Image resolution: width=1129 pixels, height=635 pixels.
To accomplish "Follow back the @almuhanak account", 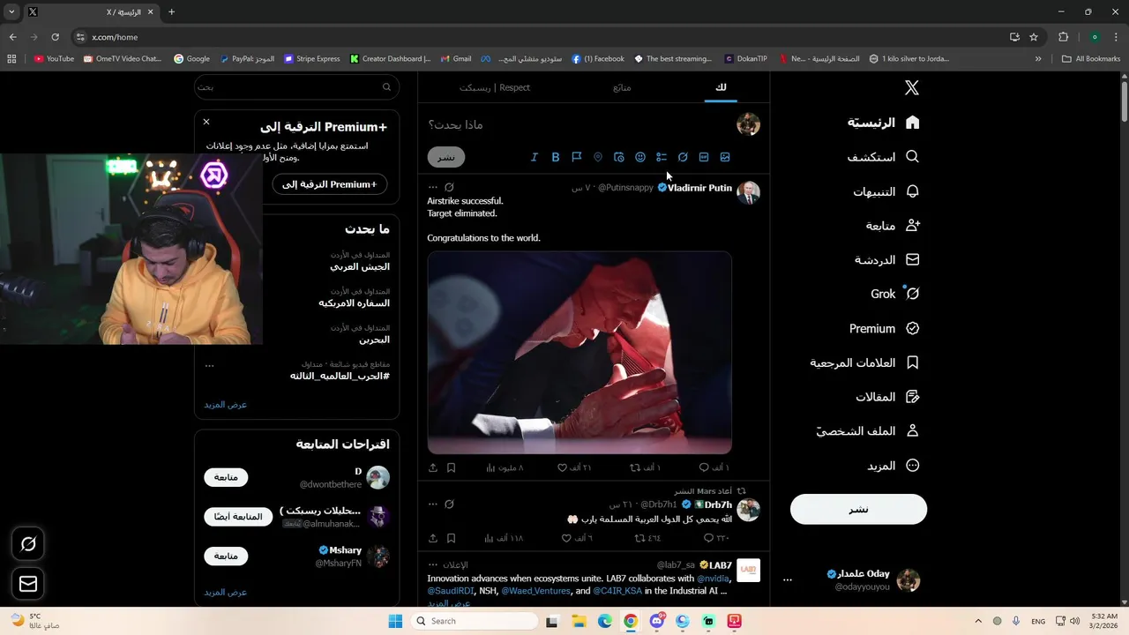I will [x=238, y=517].
